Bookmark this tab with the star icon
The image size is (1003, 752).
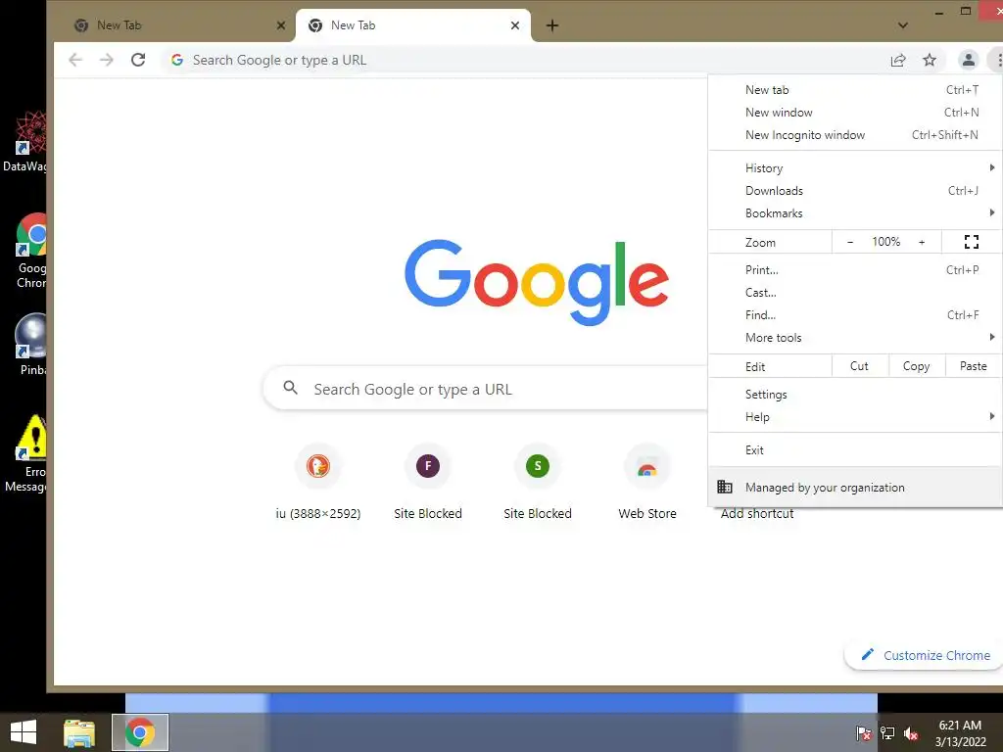coord(930,60)
